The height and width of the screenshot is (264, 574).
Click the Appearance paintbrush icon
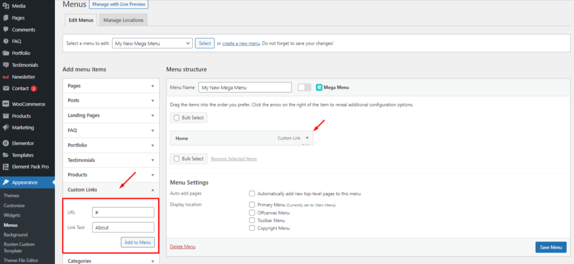coord(6,182)
